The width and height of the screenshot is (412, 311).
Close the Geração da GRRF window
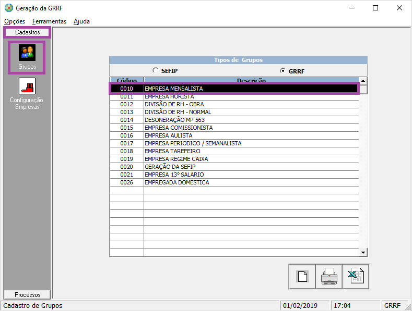pos(399,8)
